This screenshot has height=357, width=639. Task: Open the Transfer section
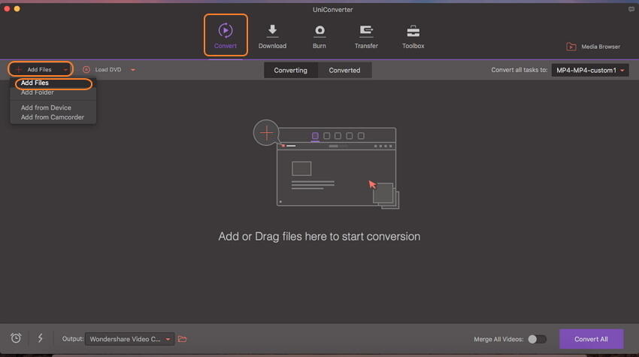366,36
